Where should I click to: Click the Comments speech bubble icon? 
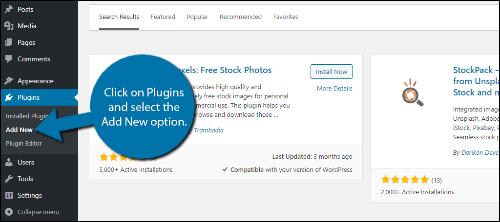pyautogui.click(x=9, y=59)
